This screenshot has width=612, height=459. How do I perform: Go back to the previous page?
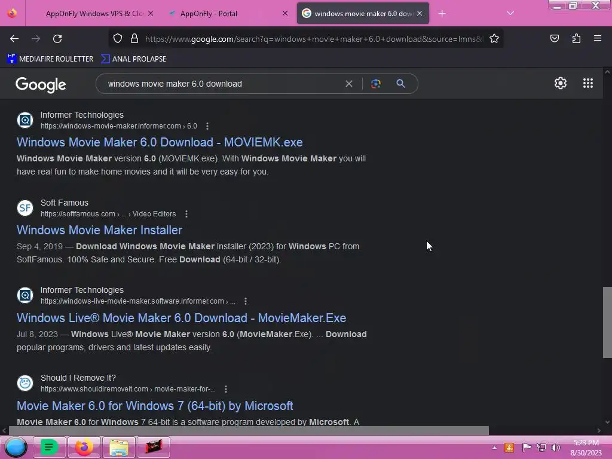(14, 39)
